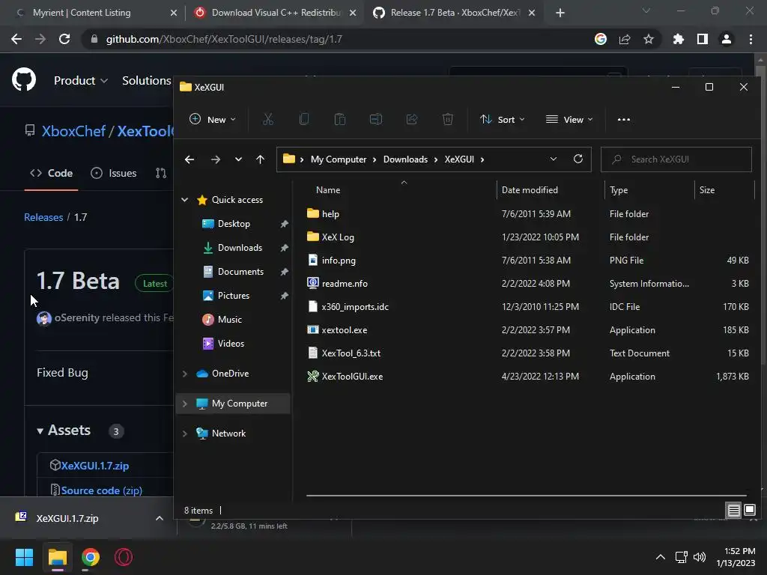Expand address bar history dropdown

(x=554, y=159)
